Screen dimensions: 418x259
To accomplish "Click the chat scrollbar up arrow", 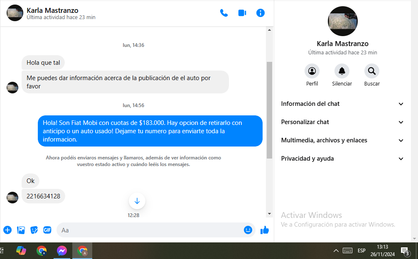I will click(269, 30).
